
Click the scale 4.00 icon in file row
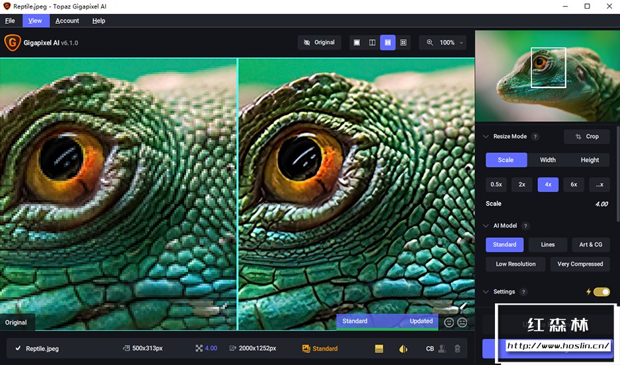tap(199, 348)
